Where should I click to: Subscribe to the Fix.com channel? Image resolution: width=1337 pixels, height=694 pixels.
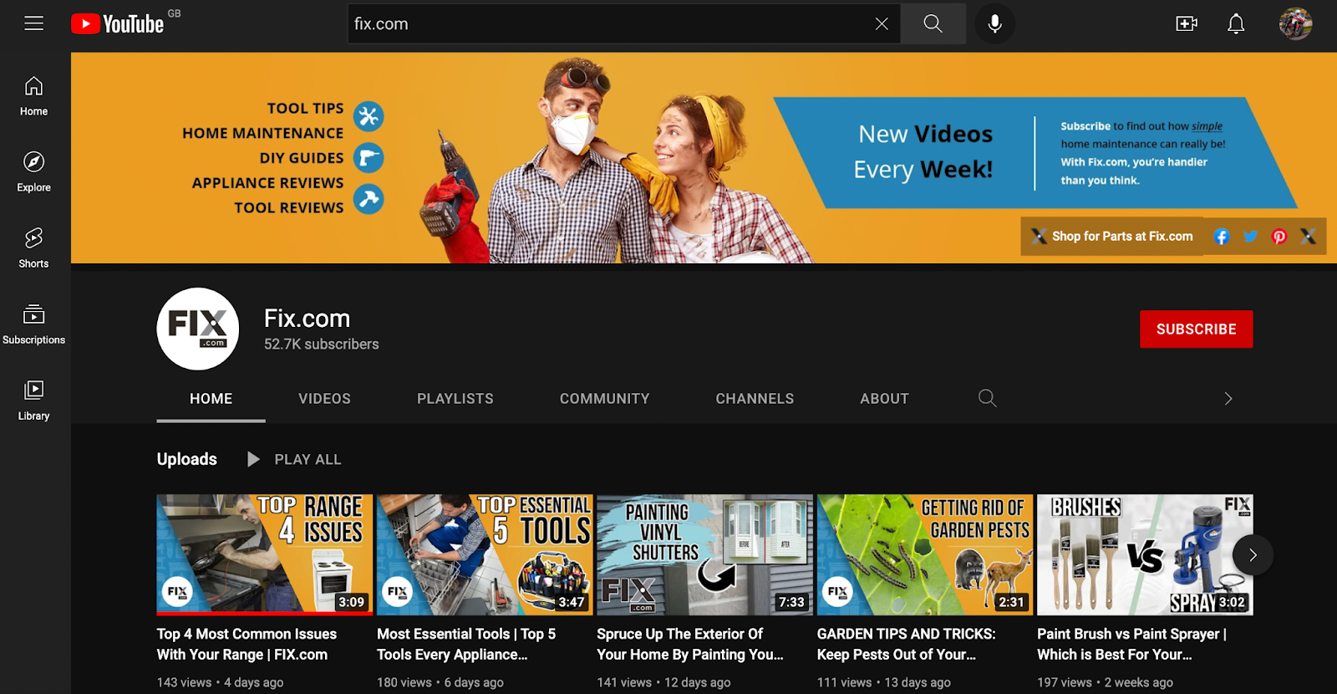click(1196, 329)
